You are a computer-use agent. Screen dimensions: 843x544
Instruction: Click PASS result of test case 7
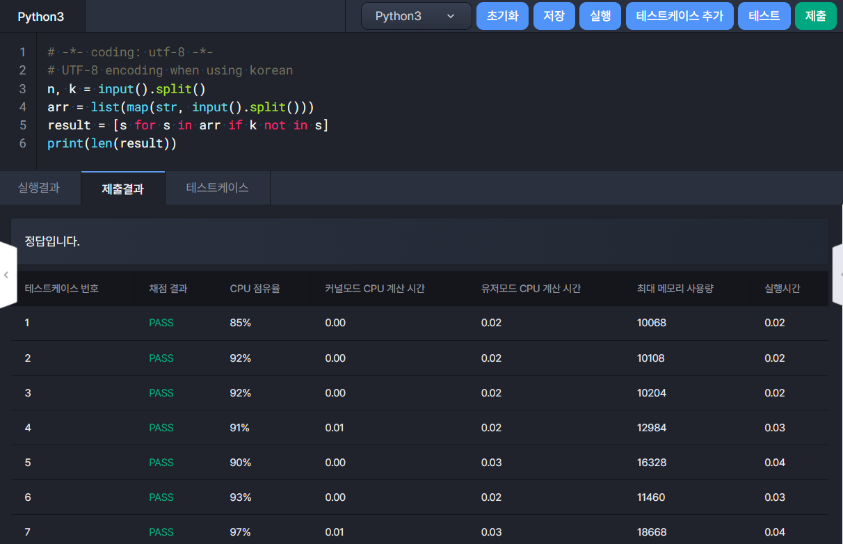pyautogui.click(x=161, y=532)
